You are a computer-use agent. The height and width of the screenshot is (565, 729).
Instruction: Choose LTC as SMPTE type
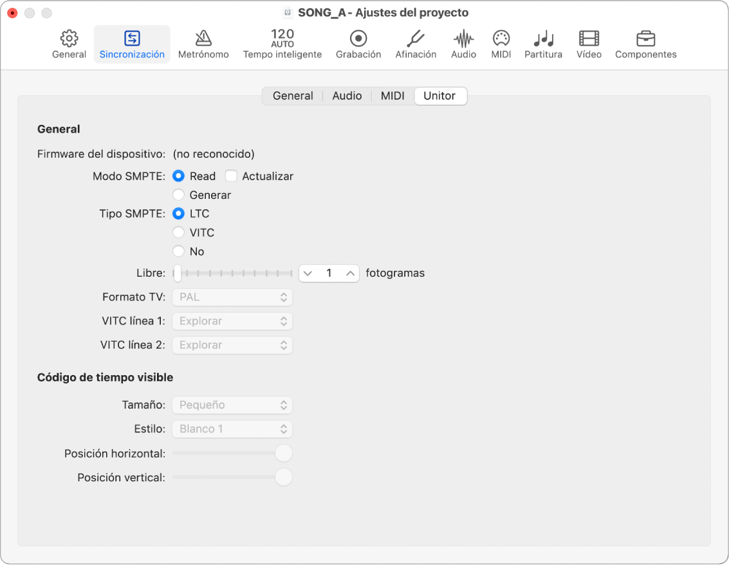(178, 214)
